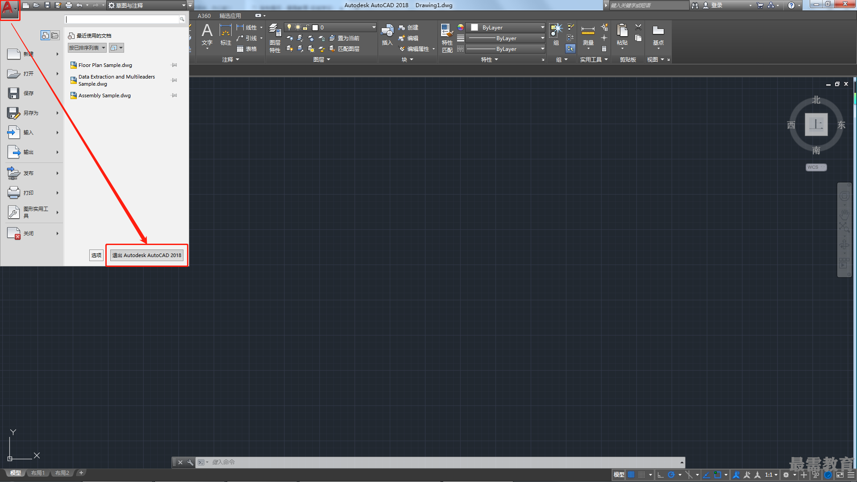This screenshot has width=857, height=482.
Task: Click the Undo arrow in quick access toolbar
Action: 79,5
